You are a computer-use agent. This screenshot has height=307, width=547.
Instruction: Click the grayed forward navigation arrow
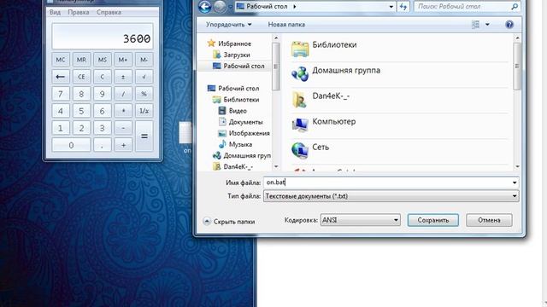[220, 7]
